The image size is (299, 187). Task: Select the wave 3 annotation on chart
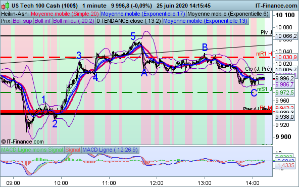(79, 56)
